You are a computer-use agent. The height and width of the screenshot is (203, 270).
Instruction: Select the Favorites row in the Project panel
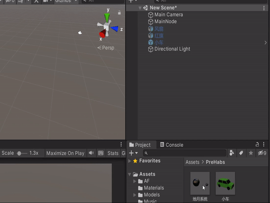[155, 161]
